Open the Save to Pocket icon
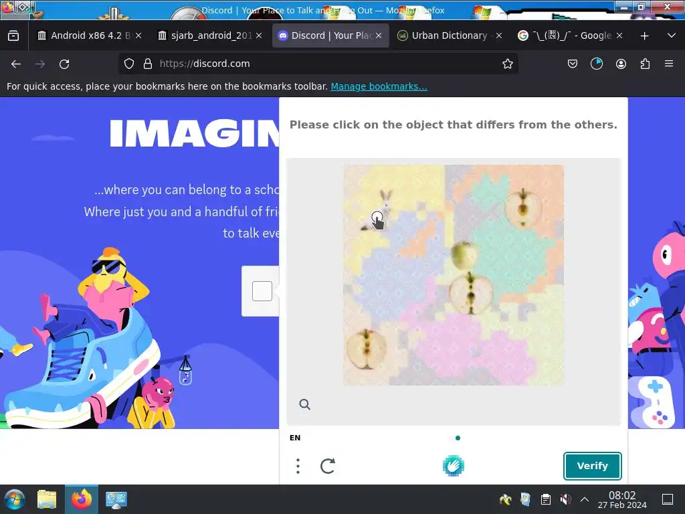Image resolution: width=685 pixels, height=514 pixels. pos(573,64)
